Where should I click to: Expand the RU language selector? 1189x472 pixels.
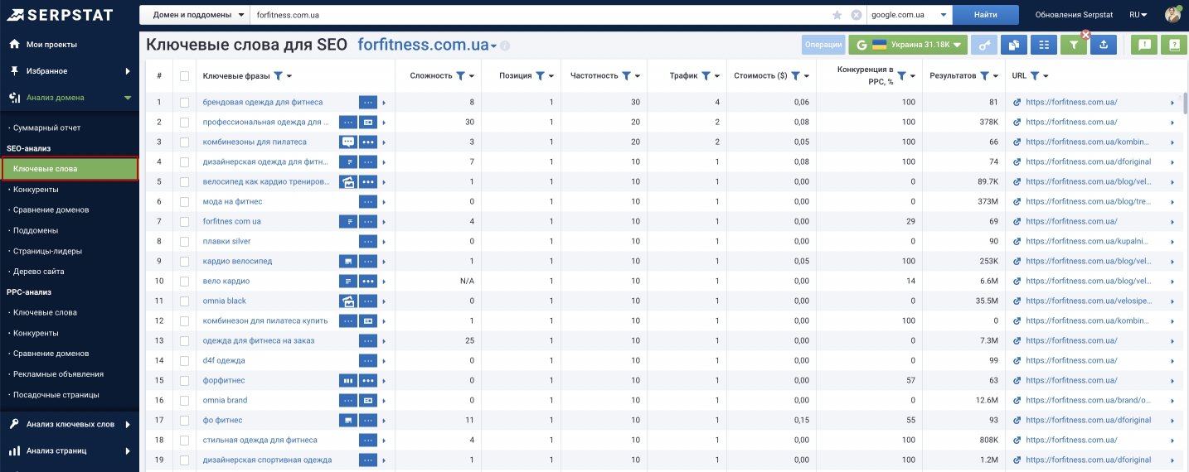[x=1138, y=15]
